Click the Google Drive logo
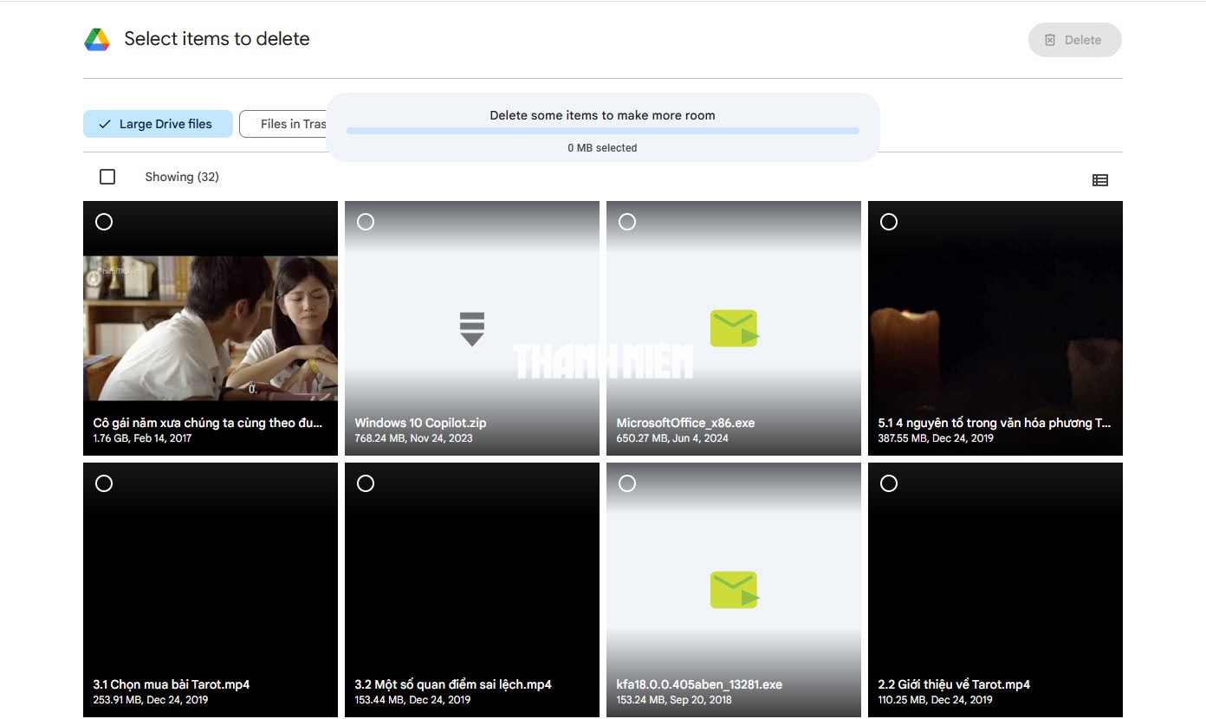The width and height of the screenshot is (1206, 719). click(98, 39)
